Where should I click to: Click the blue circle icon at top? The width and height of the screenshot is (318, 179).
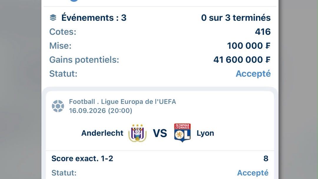coord(74,1)
